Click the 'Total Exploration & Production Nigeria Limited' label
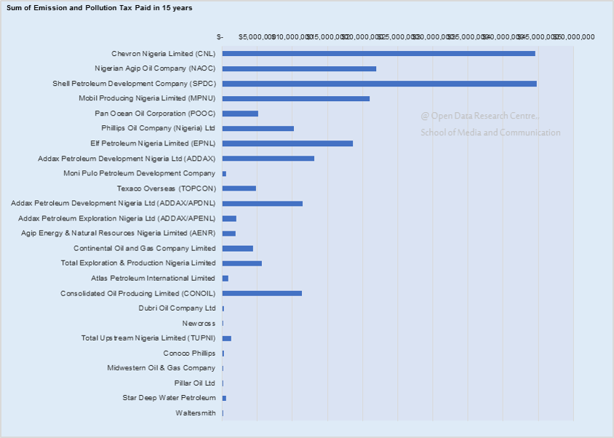Screen dimensions: 614x438 [138, 263]
